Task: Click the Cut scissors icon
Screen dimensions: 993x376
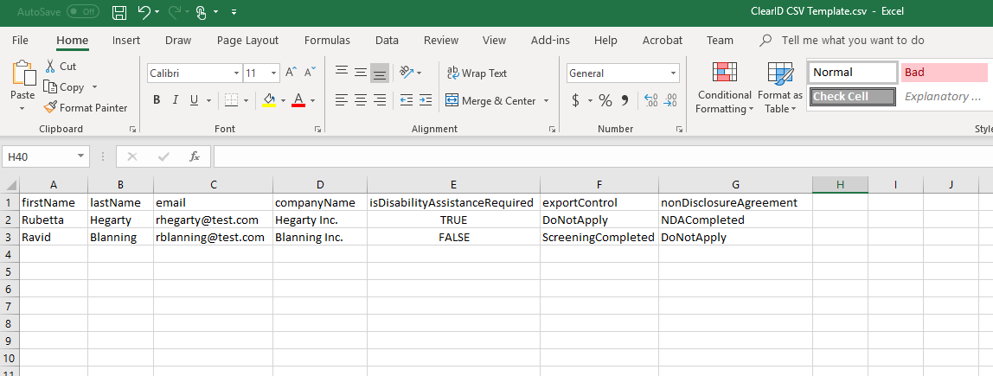Action: 51,67
